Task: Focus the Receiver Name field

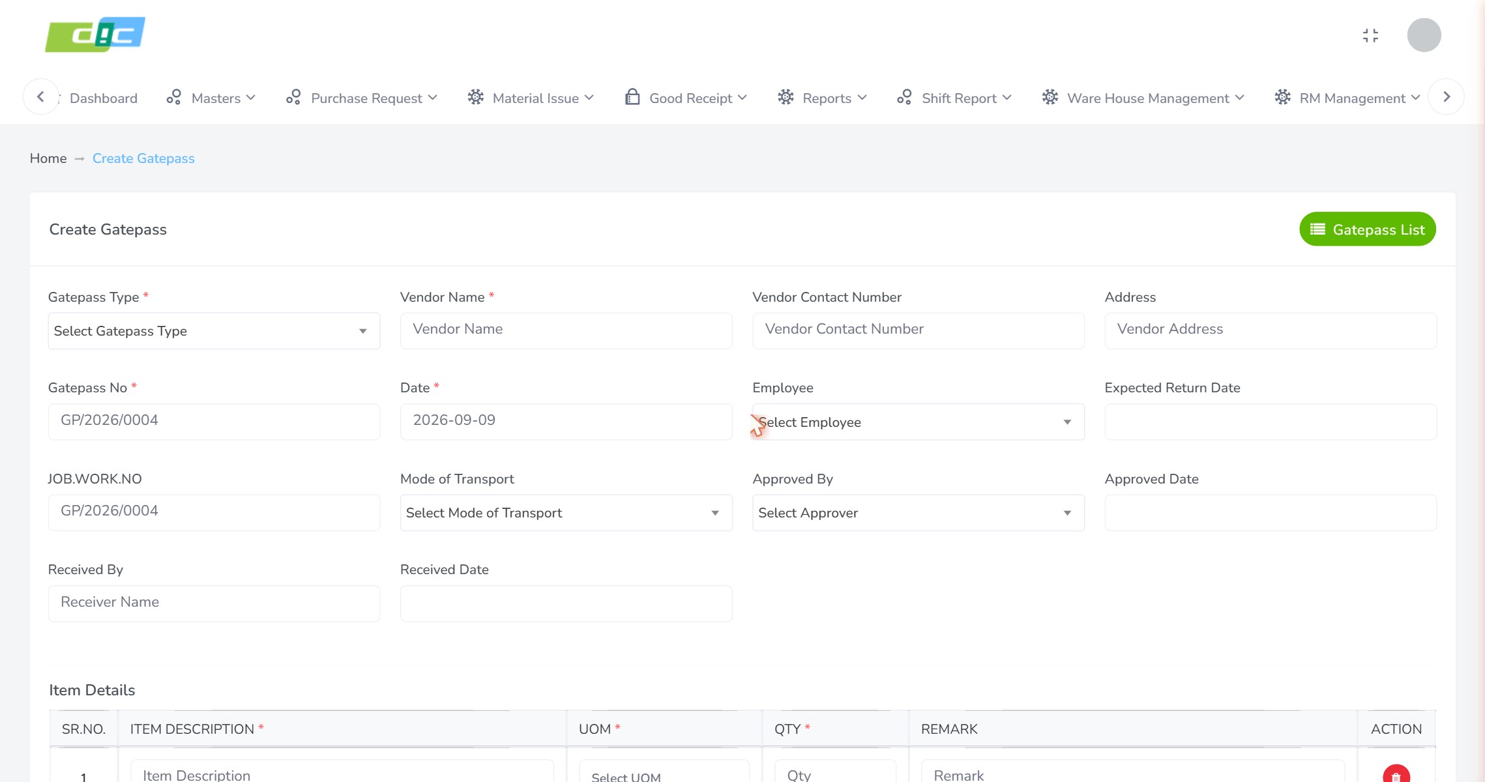Action: coord(214,603)
